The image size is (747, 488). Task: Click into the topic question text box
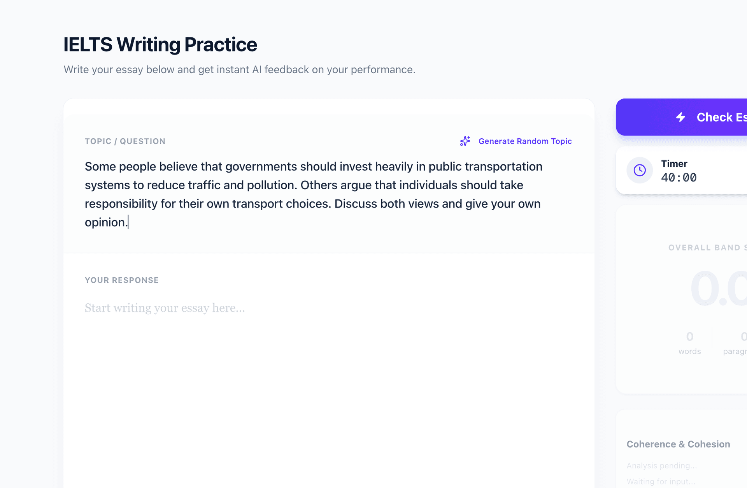(x=313, y=194)
